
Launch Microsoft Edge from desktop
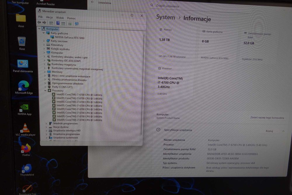point(24,87)
